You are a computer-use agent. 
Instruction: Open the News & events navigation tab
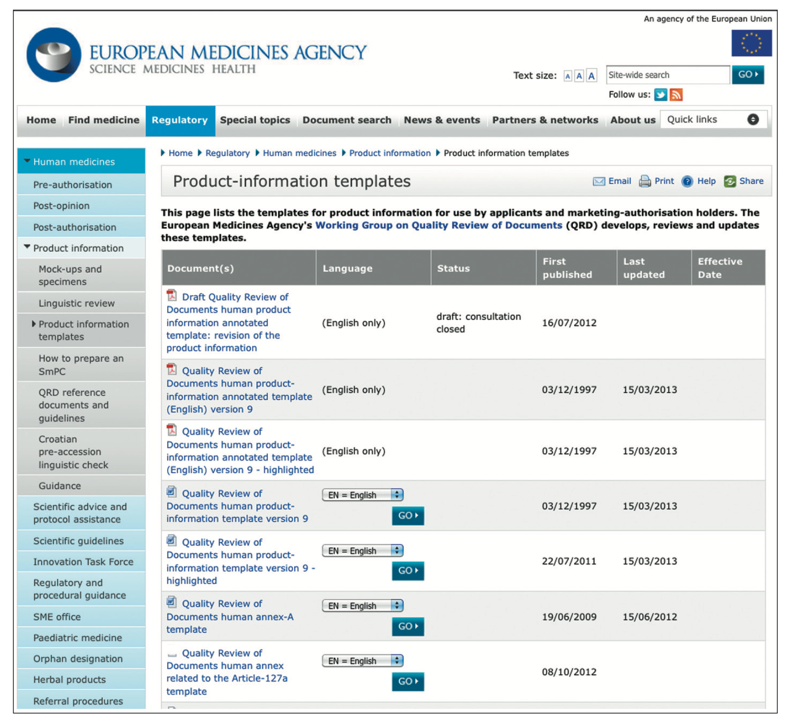click(x=442, y=120)
